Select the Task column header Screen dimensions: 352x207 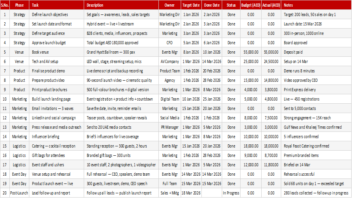pyautogui.click(x=56, y=5)
